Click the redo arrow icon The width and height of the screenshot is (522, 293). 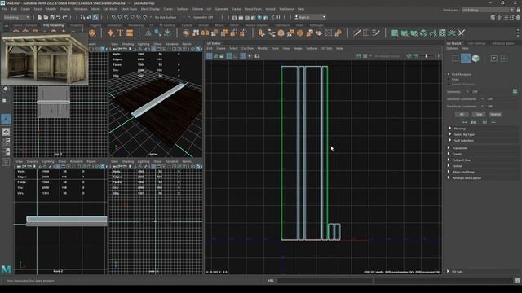tap(65, 17)
